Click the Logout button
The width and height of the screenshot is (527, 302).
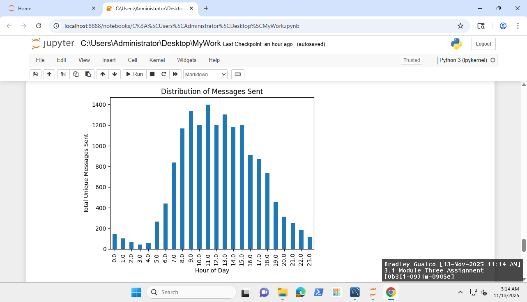[483, 44]
